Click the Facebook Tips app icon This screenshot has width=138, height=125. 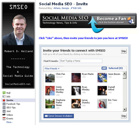(x=4, y=104)
